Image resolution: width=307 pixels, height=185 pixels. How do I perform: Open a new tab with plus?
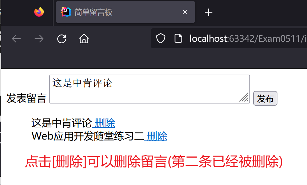(209, 12)
